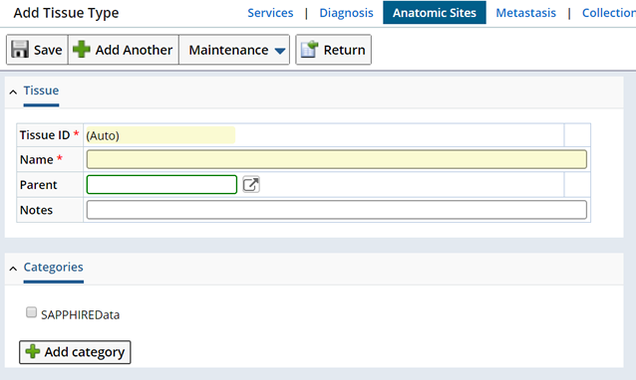Image resolution: width=636 pixels, height=380 pixels.
Task: Click the Categories section heading
Action: point(53,267)
